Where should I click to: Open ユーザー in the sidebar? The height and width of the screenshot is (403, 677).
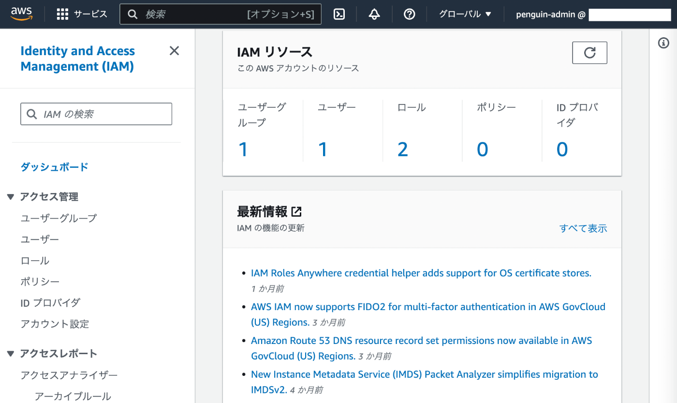coord(40,239)
